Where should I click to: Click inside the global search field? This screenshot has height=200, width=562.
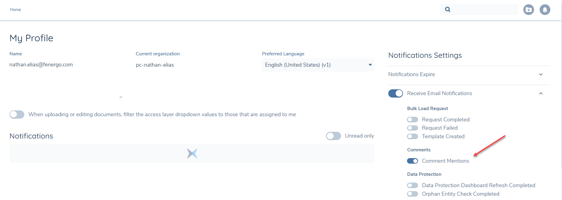click(479, 9)
